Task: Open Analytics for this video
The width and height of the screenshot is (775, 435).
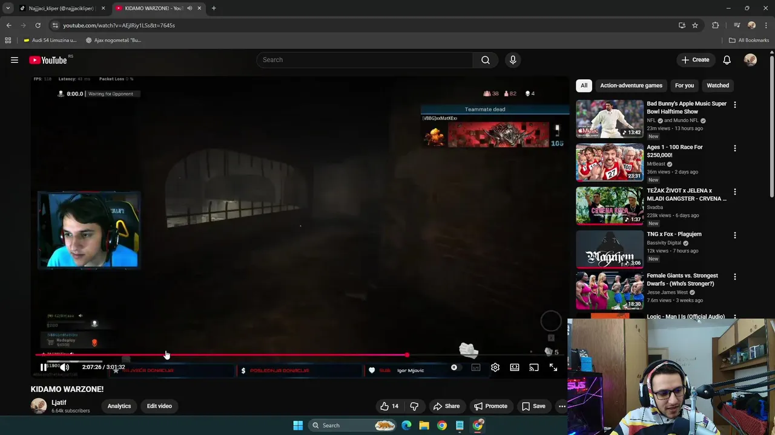Action: 119,406
